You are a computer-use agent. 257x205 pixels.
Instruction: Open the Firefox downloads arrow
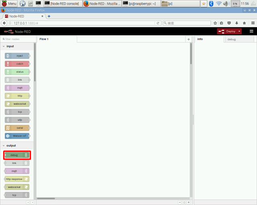click(x=237, y=23)
